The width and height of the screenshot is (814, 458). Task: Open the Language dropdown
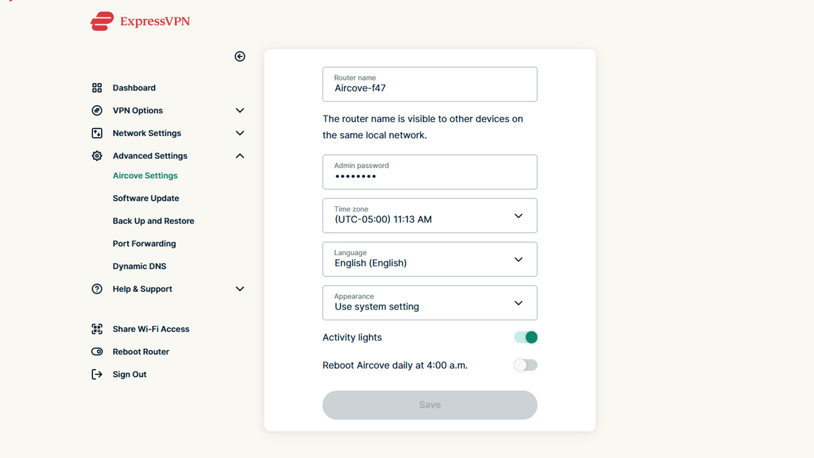coord(429,259)
